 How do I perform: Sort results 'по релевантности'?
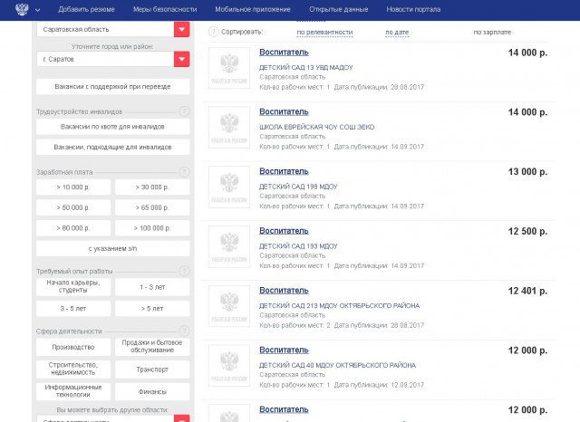point(324,33)
